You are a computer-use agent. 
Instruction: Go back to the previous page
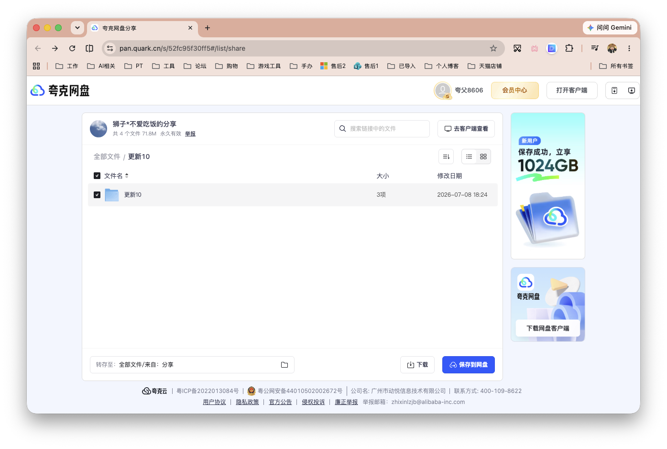click(x=38, y=48)
